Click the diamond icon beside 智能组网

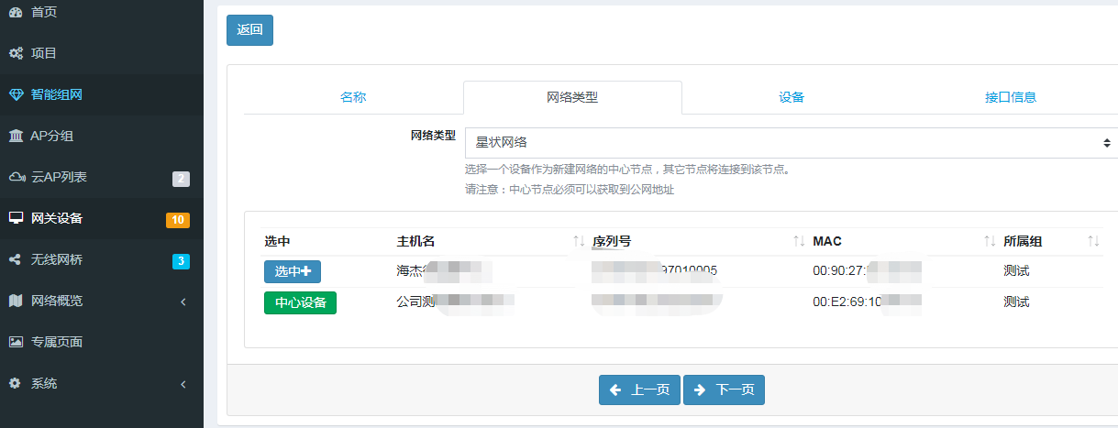point(16,94)
